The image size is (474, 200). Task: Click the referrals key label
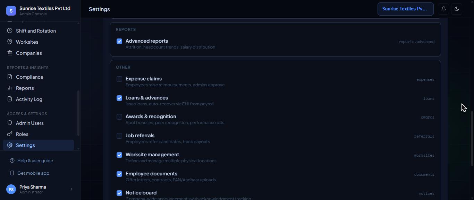point(424,136)
